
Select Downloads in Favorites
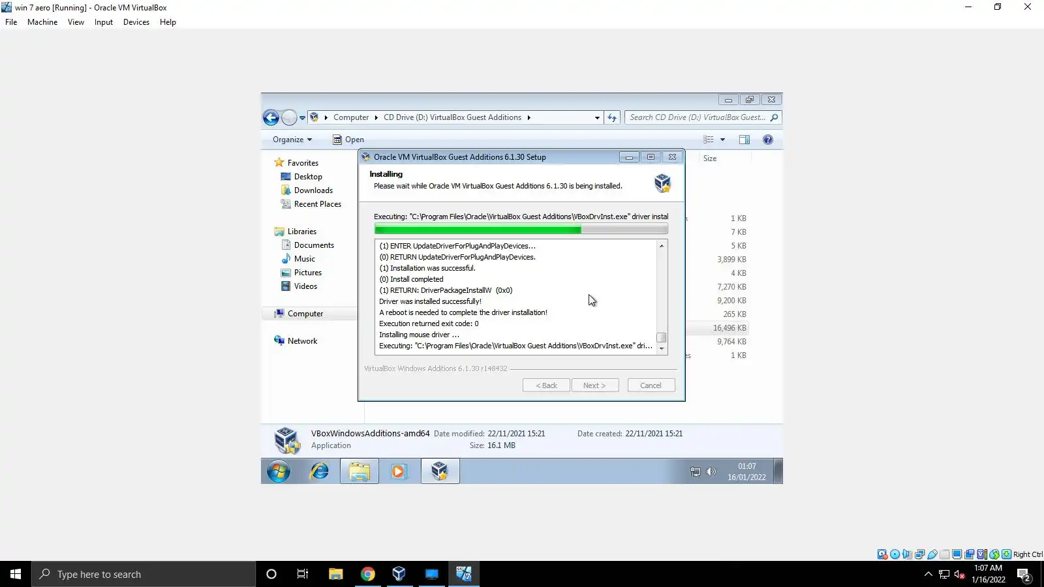pyautogui.click(x=313, y=190)
